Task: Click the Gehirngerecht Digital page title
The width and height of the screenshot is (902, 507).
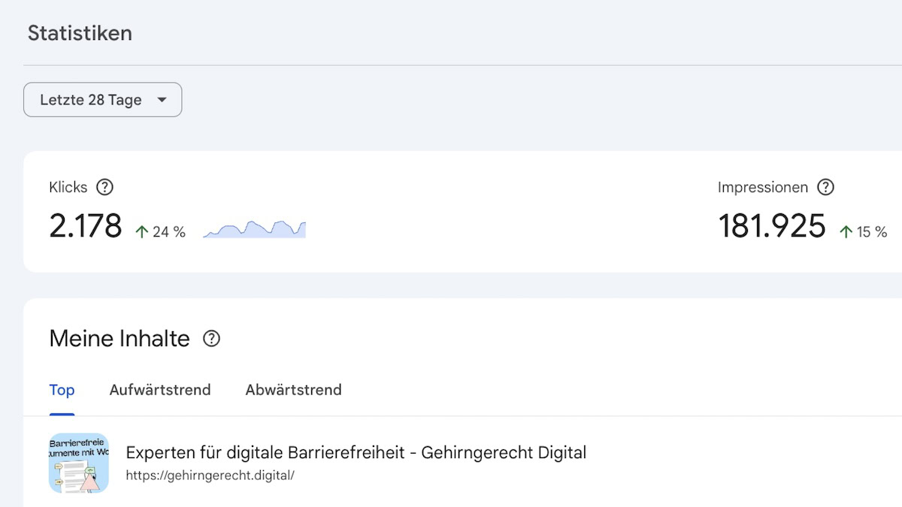Action: 356,452
